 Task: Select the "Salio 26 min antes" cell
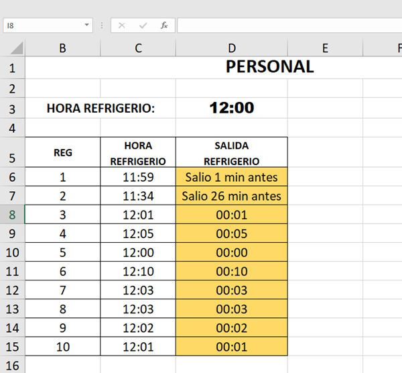coord(232,197)
